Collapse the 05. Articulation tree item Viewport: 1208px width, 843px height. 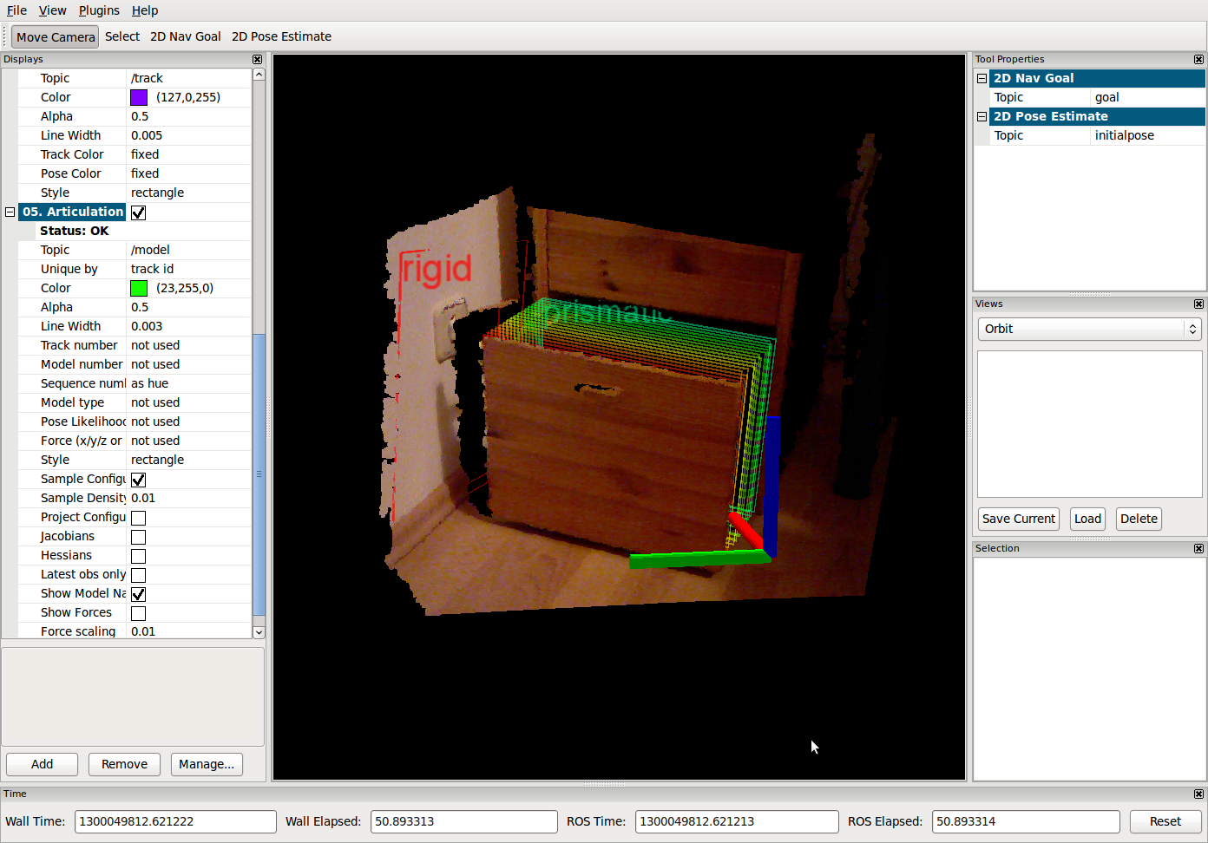pyautogui.click(x=10, y=212)
